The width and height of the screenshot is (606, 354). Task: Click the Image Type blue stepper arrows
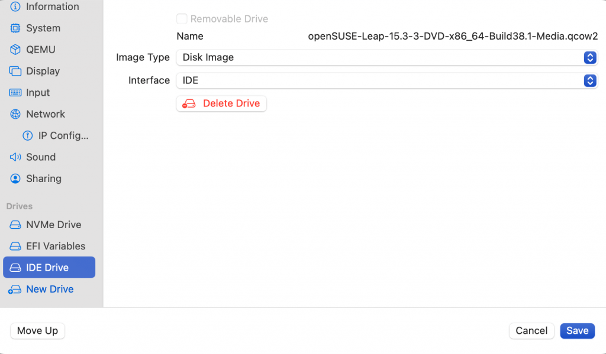590,57
